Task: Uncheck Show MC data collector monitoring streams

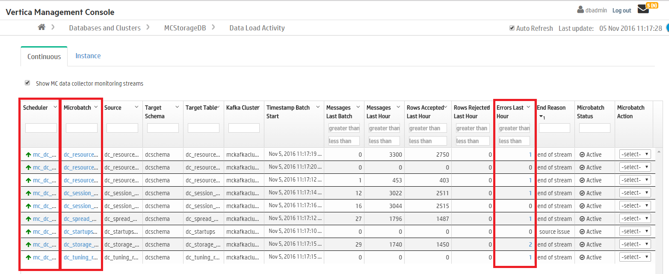Action: (x=28, y=83)
